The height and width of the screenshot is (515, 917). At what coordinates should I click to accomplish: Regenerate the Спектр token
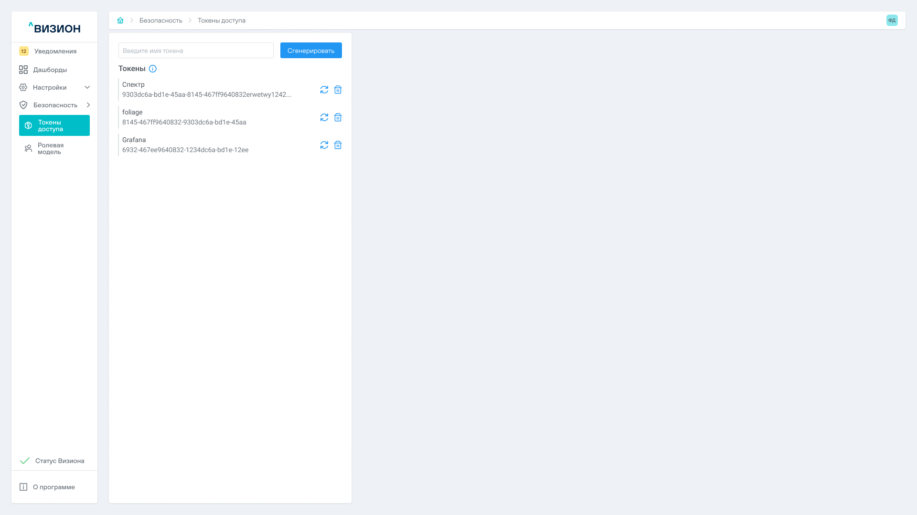pos(324,90)
